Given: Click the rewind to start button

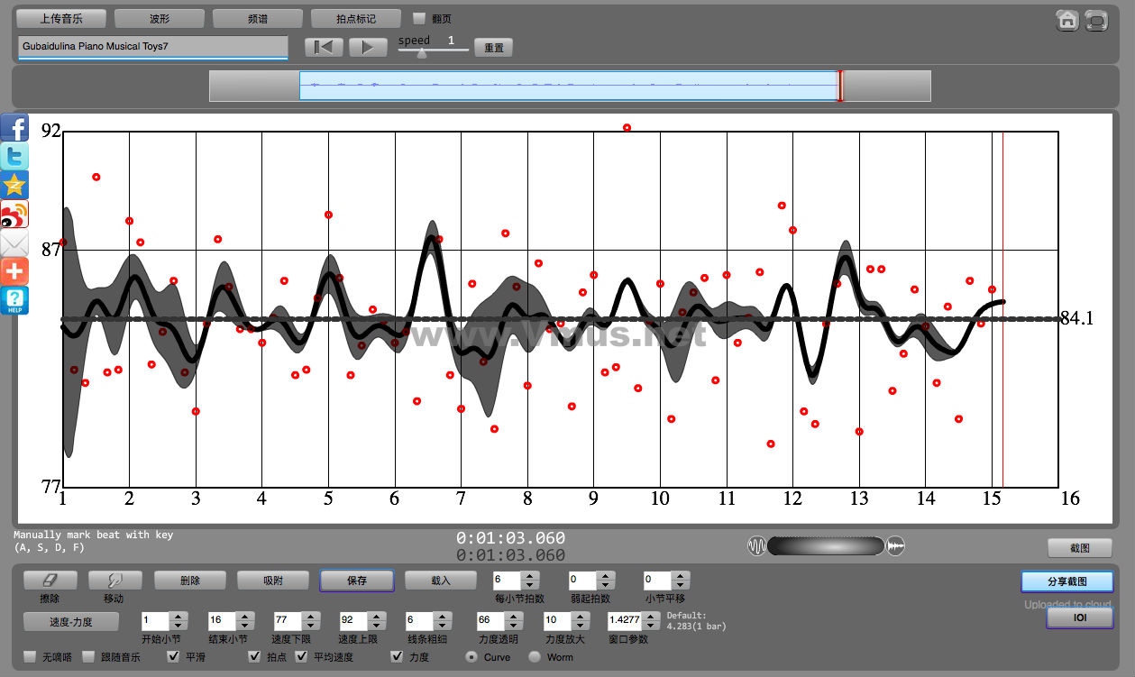Looking at the screenshot, I should (324, 47).
